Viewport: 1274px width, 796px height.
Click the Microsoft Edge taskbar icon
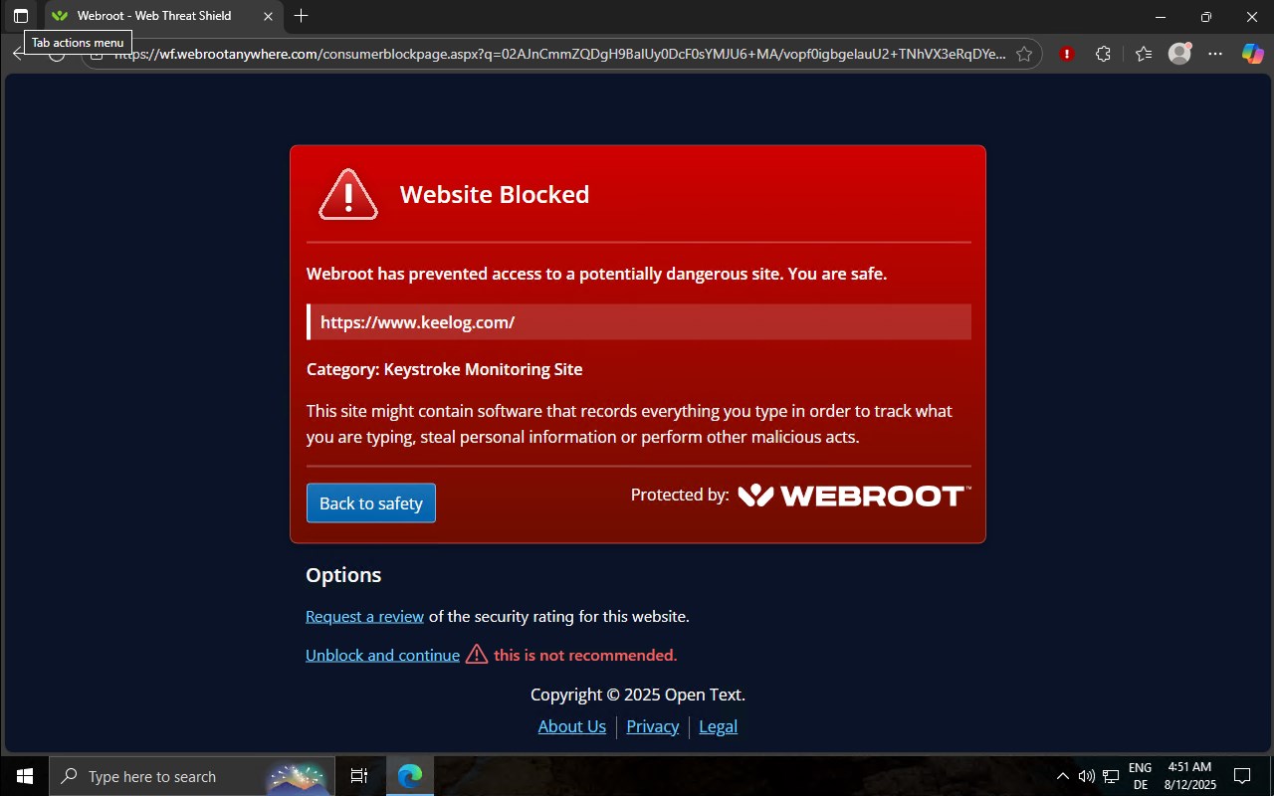point(410,776)
